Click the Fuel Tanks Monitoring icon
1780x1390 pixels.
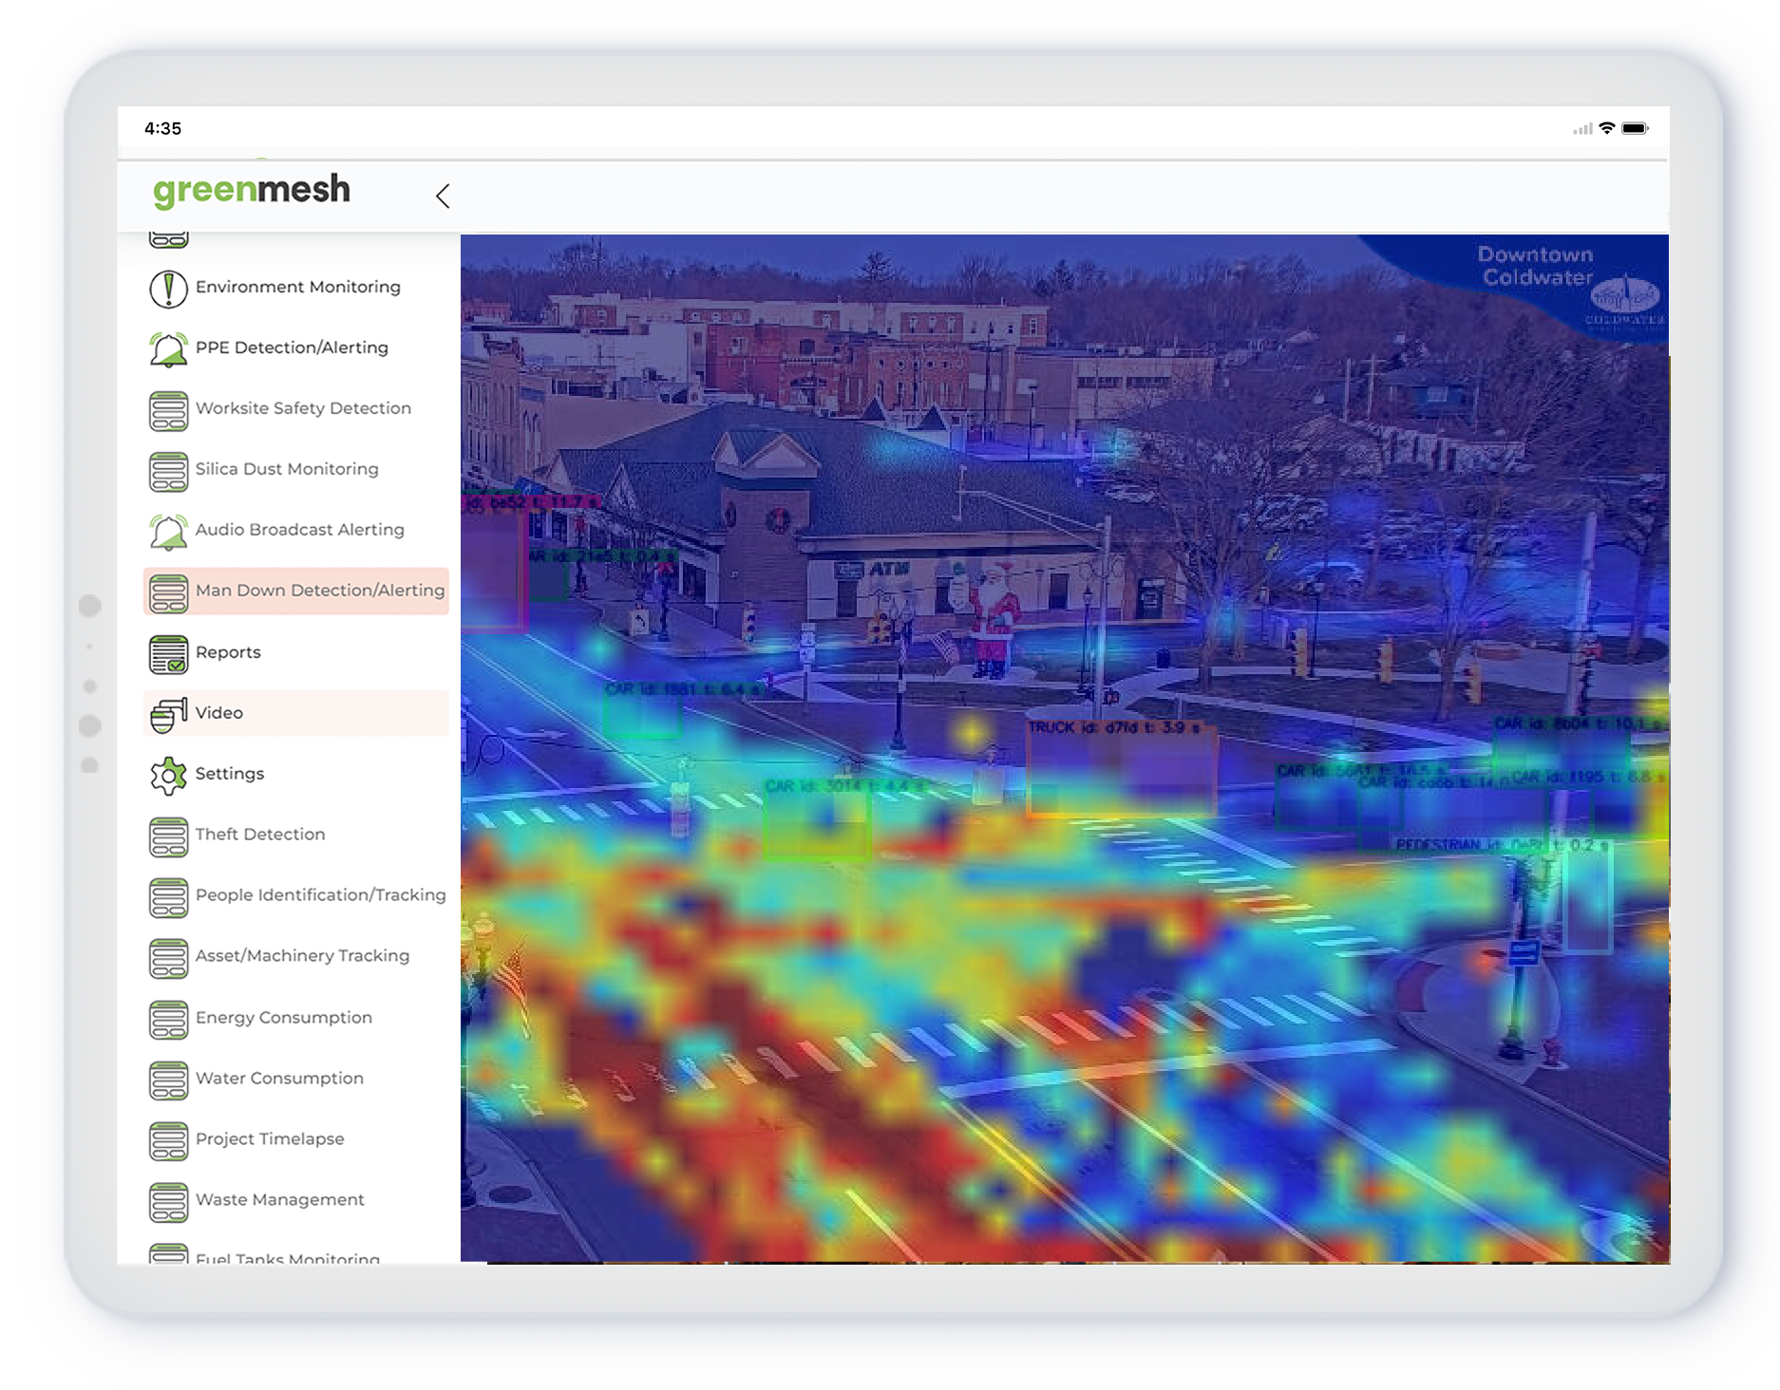[168, 1253]
